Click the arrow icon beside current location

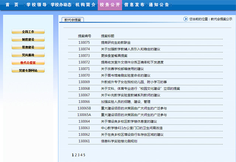(x=185, y=19)
